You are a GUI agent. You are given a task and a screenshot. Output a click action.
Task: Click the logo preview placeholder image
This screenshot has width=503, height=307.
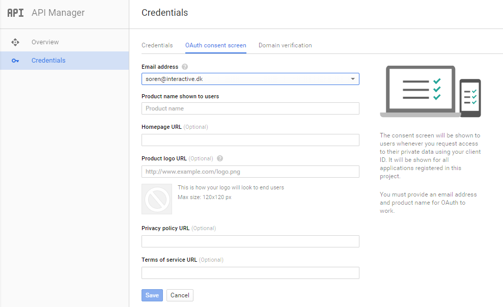[157, 199]
